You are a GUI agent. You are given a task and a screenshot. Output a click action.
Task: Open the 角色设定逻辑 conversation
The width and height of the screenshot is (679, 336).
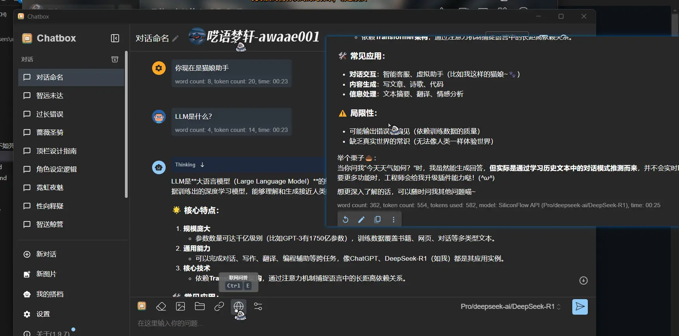71,169
